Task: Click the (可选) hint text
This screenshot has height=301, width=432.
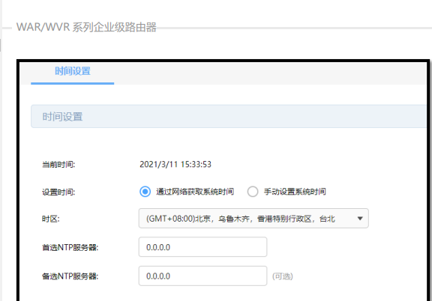Action: point(283,276)
